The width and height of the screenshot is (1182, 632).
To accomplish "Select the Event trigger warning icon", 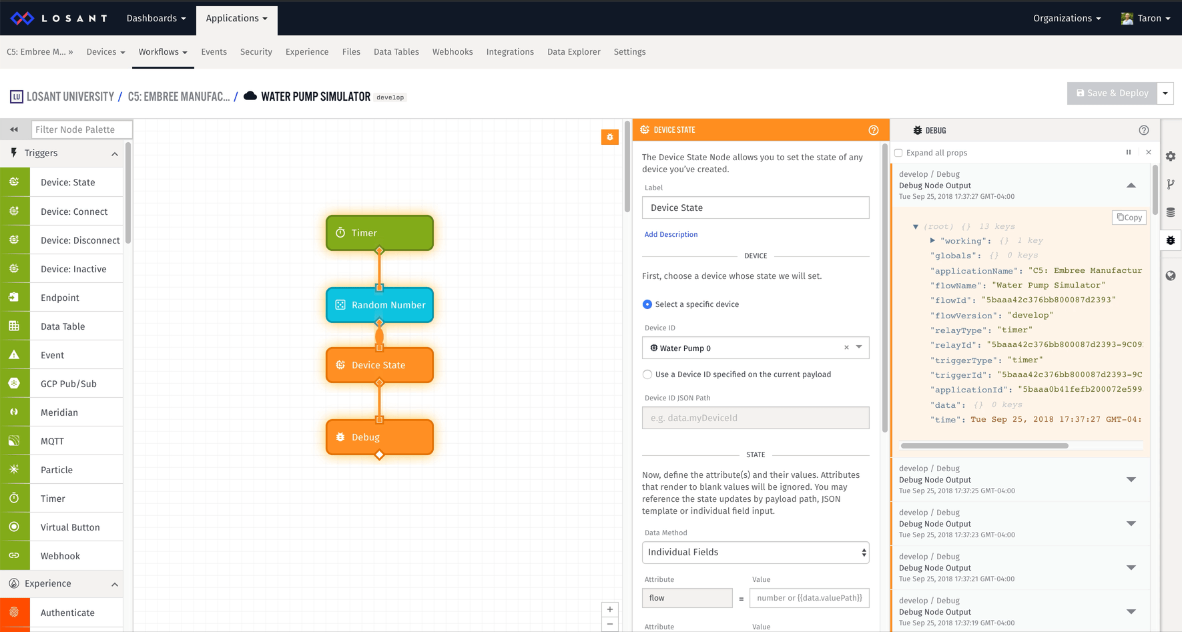I will click(14, 354).
